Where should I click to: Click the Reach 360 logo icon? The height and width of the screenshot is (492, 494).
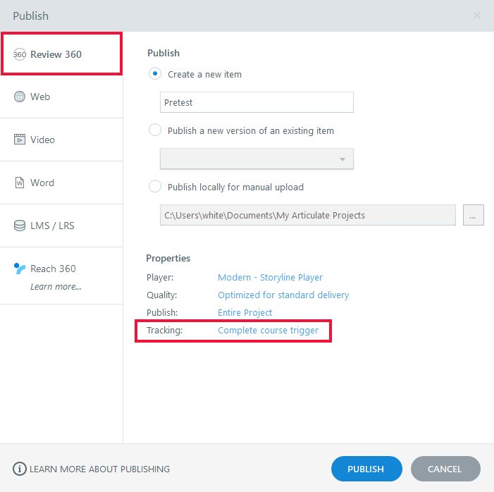point(20,269)
